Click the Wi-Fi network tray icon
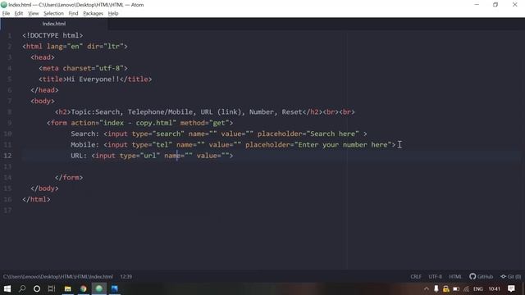This screenshot has width=525, height=295. (467, 289)
